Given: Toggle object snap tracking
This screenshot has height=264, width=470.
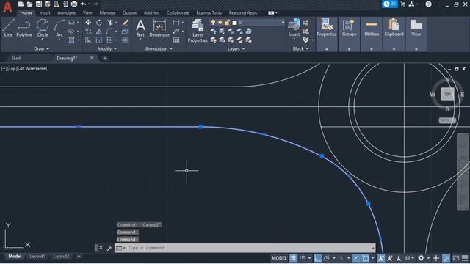Looking at the screenshot, I should click(356, 258).
